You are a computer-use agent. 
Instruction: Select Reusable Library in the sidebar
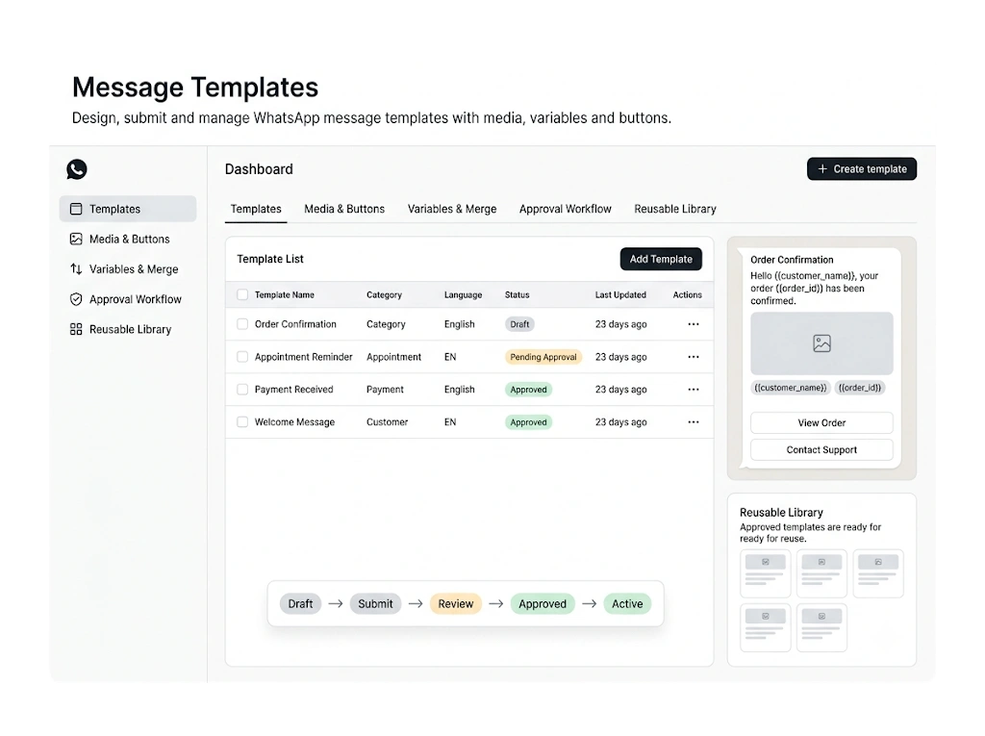click(128, 329)
